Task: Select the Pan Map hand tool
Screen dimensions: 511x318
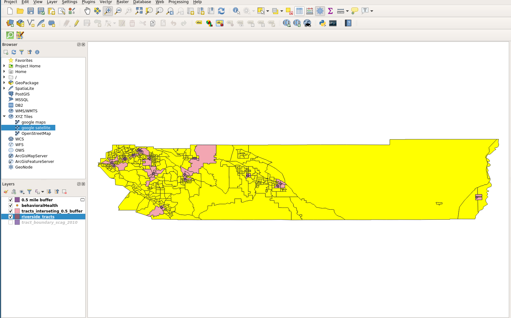Action: point(87,11)
